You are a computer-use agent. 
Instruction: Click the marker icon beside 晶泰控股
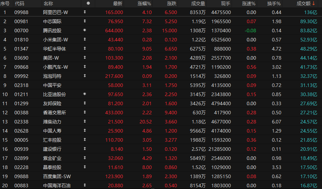84,167
